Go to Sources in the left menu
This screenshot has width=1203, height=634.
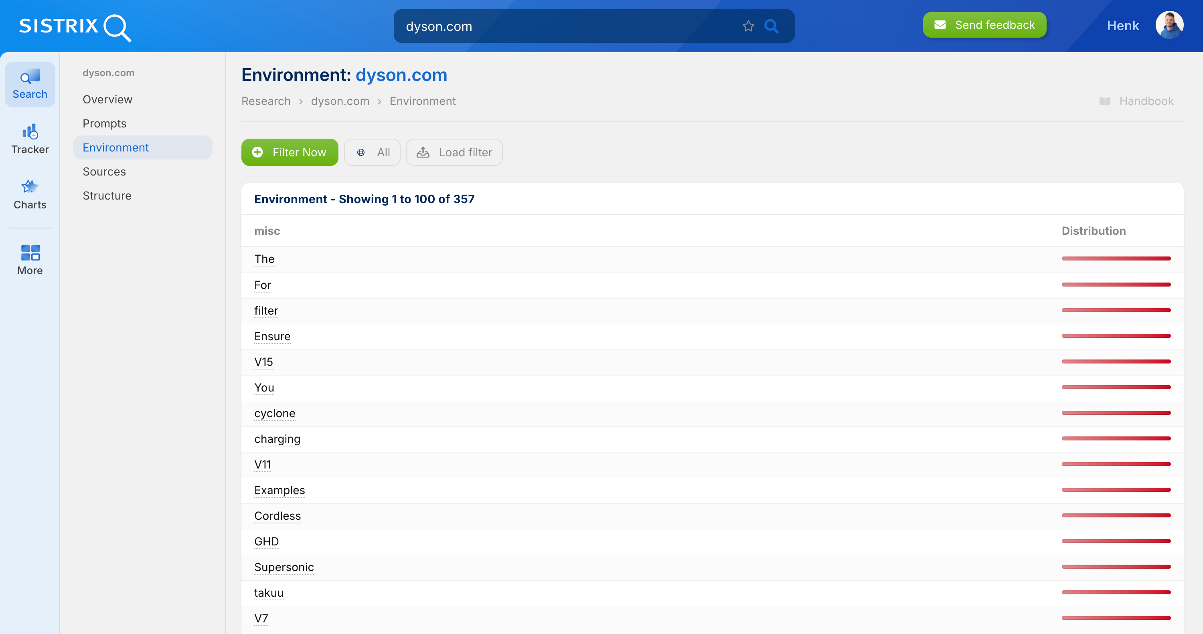(x=104, y=172)
